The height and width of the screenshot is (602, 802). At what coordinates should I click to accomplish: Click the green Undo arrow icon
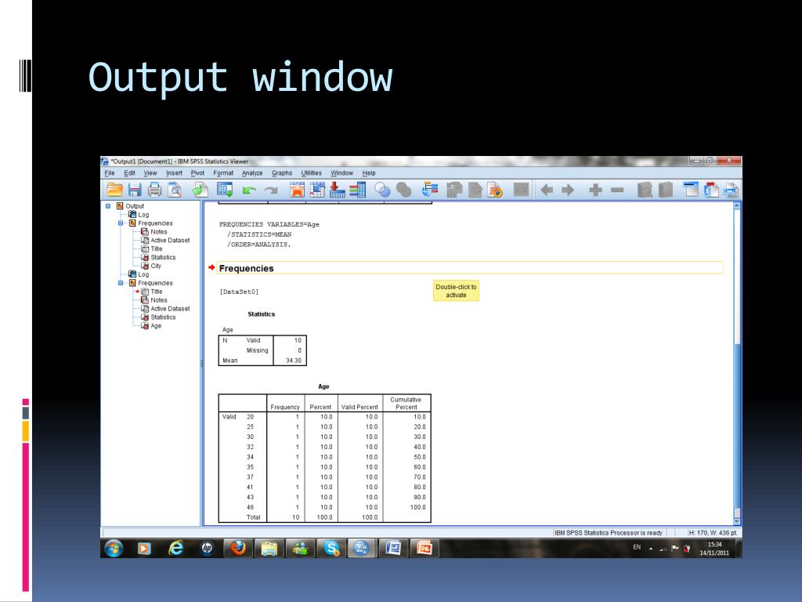249,190
